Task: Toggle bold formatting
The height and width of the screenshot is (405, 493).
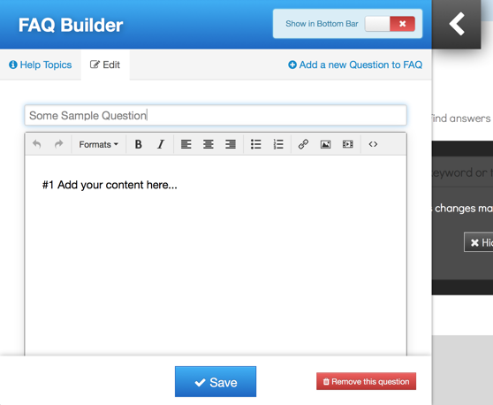Action: (x=138, y=144)
